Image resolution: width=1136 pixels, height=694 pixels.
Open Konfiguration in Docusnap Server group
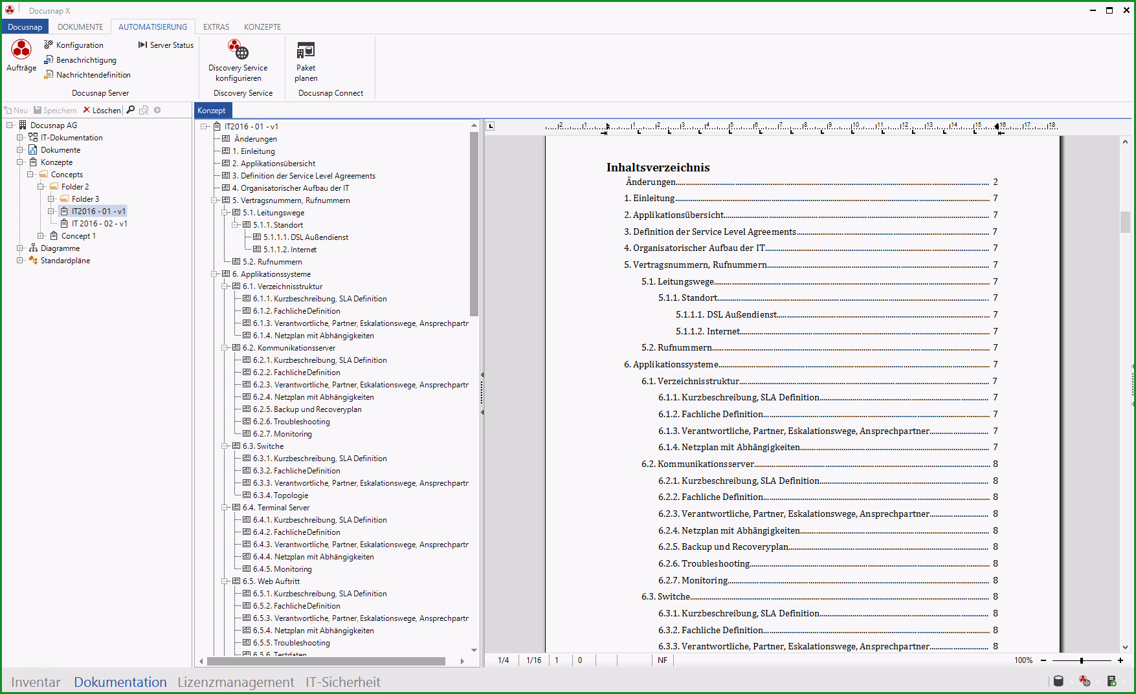click(74, 45)
